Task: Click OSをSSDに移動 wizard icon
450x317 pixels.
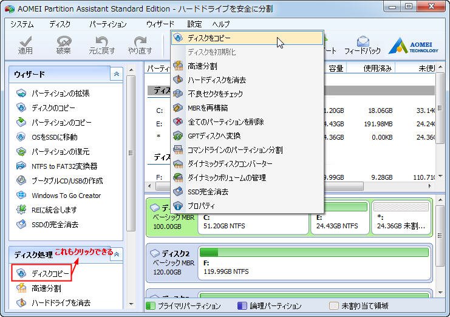Action: coord(21,137)
